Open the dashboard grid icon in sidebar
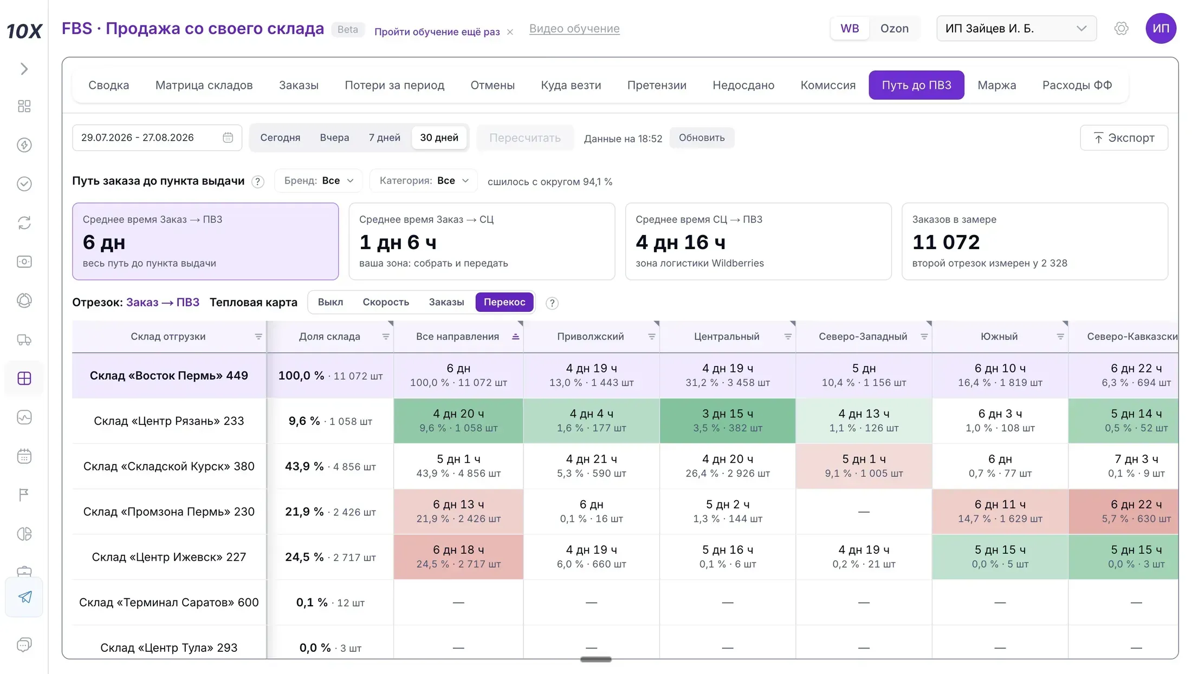 point(24,106)
